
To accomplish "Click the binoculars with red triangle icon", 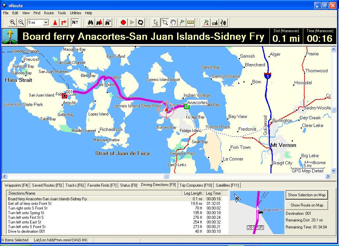I will [99, 22].
